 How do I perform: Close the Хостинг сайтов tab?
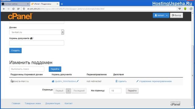coord(28,4)
